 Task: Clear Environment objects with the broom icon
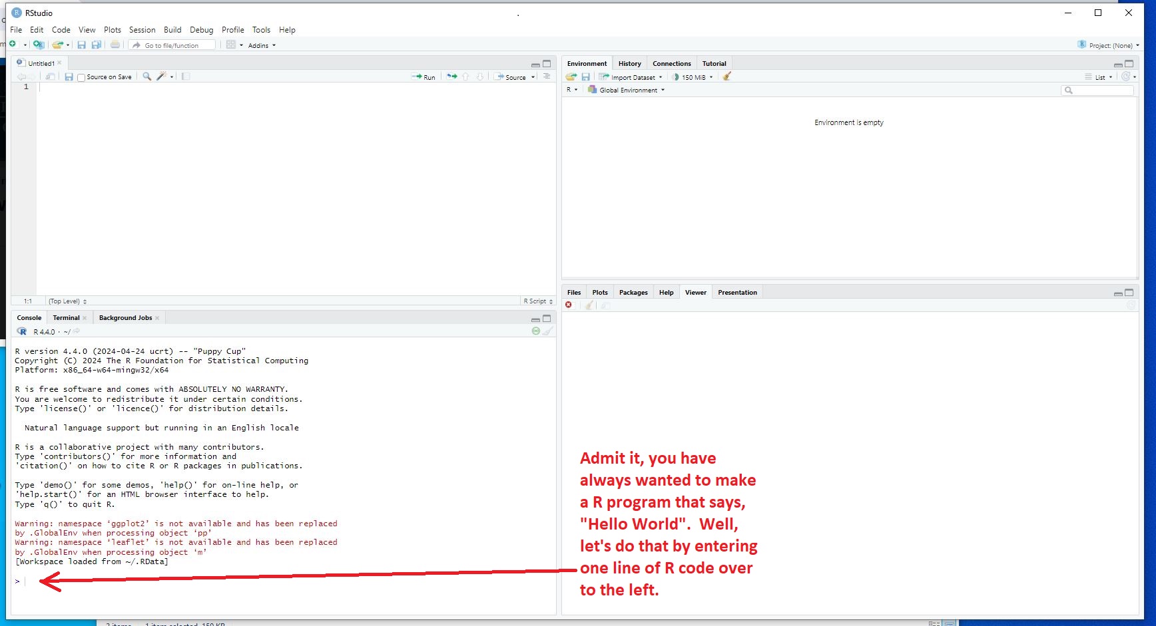pyautogui.click(x=727, y=77)
